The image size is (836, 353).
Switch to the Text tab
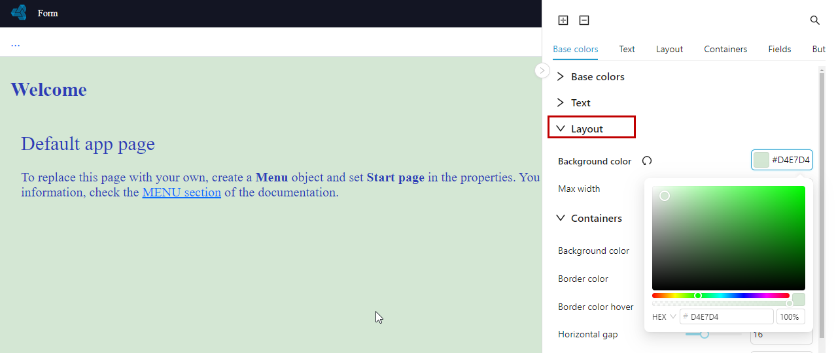pyautogui.click(x=627, y=49)
